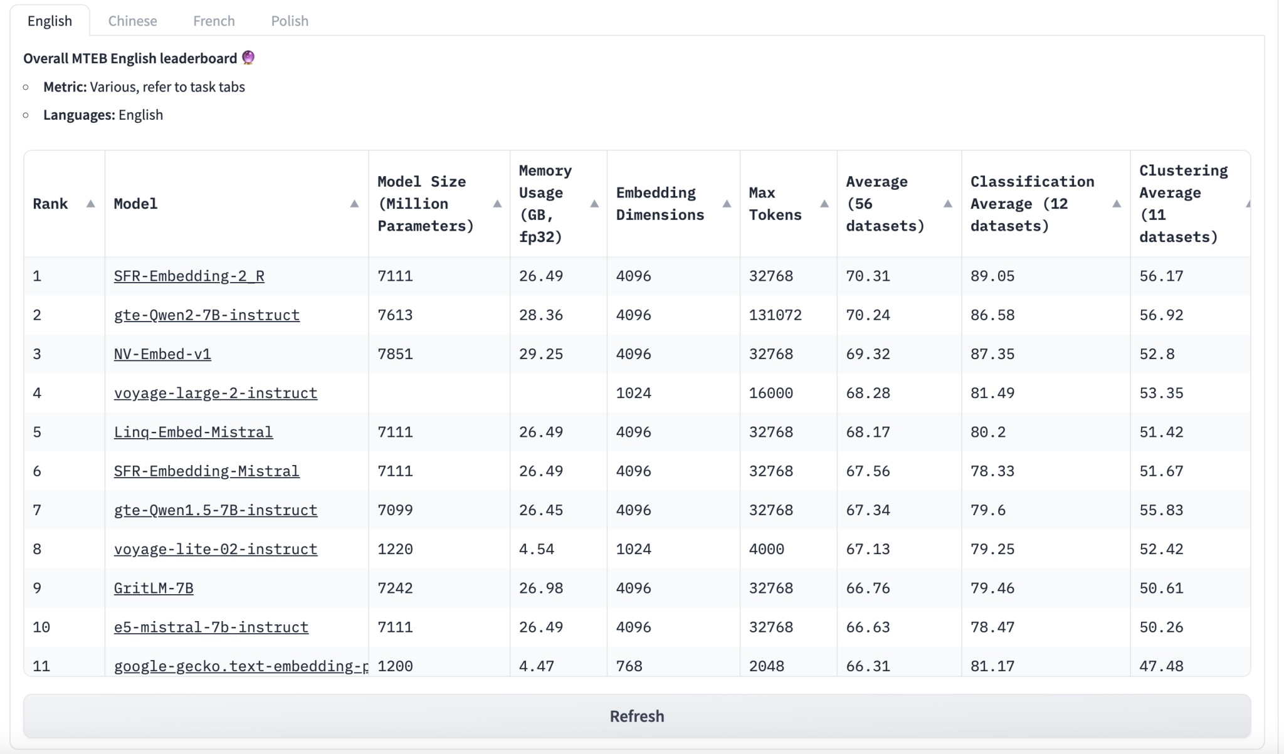
Task: Open SFR-Embedding-2_R model link
Action: [x=189, y=276]
